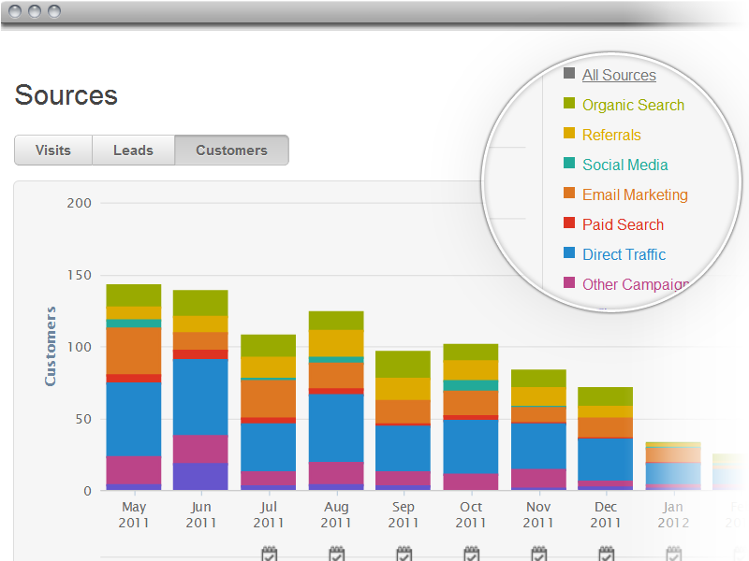Click the gray square beside All Sources

(569, 74)
